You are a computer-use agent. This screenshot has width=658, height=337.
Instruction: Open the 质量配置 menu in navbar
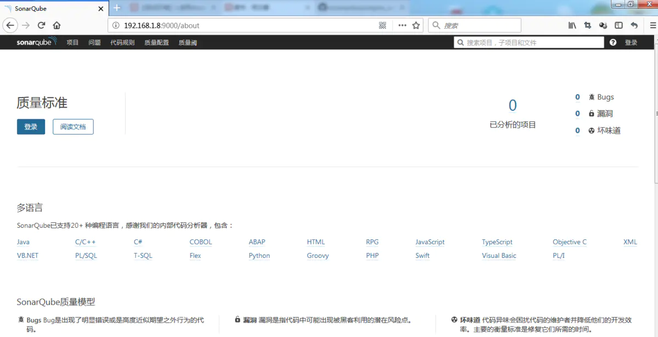click(157, 42)
